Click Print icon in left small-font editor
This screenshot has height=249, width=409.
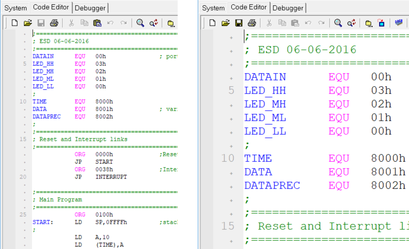[54, 23]
